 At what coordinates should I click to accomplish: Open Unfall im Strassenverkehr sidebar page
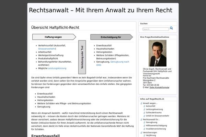(x=158, y=116)
